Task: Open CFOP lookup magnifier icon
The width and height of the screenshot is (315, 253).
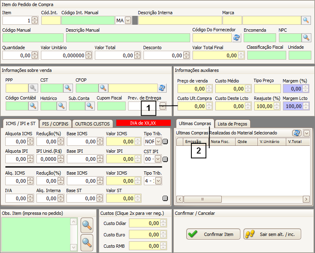Action: click(103, 88)
